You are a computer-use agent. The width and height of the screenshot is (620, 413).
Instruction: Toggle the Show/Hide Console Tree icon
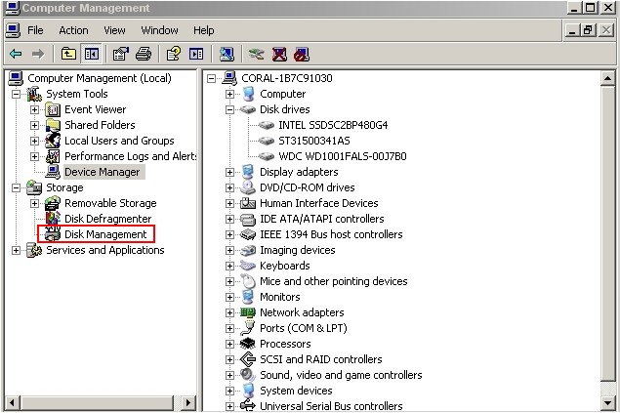92,54
